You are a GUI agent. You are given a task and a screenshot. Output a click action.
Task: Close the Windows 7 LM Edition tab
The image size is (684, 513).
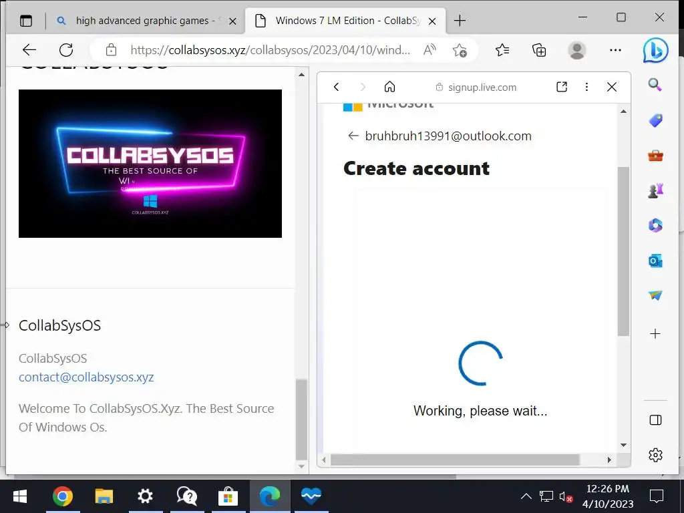(432, 21)
